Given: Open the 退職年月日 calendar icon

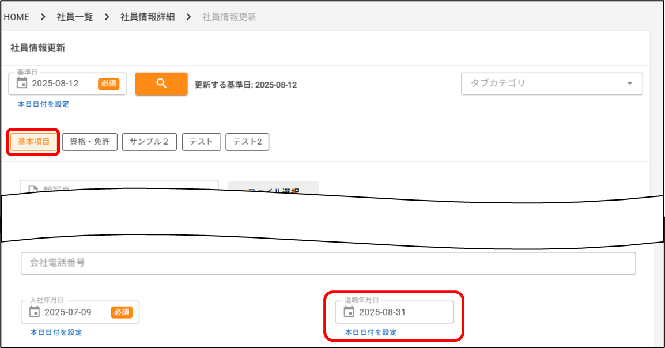Looking at the screenshot, I should coord(349,312).
